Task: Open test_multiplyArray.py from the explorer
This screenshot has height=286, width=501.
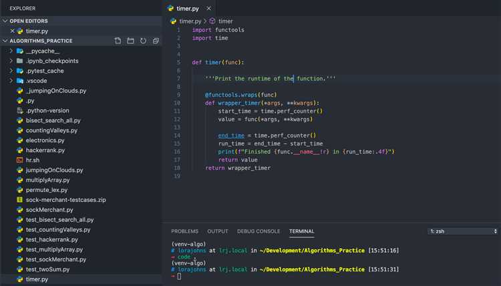Action: click(x=54, y=249)
